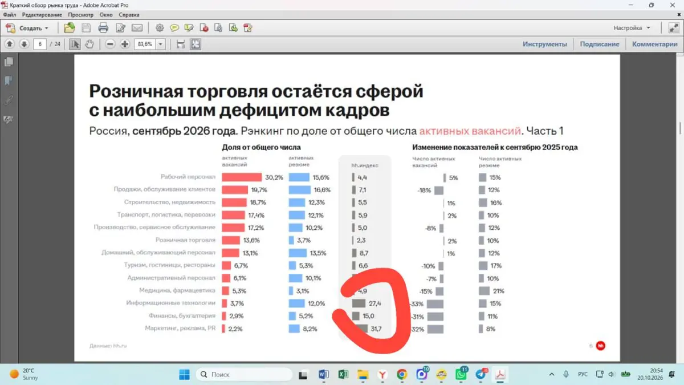
Task: Print the document with the printer icon
Action: click(103, 27)
